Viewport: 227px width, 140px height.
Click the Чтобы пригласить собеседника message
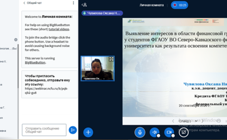[49, 84]
